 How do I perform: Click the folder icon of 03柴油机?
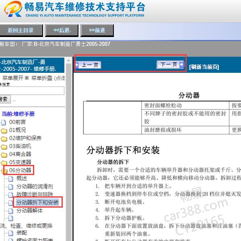(x=4, y=147)
